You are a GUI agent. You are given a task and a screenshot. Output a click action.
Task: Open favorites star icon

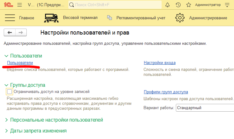[x=188, y=5]
